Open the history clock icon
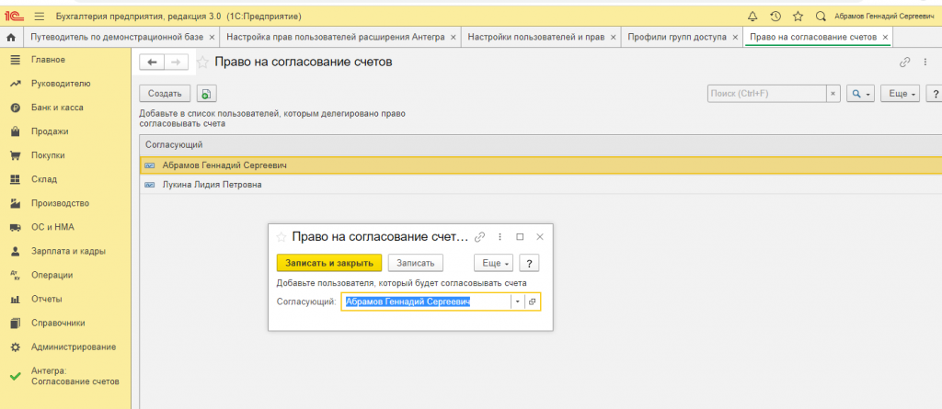This screenshot has height=409, width=942. pyautogui.click(x=775, y=16)
